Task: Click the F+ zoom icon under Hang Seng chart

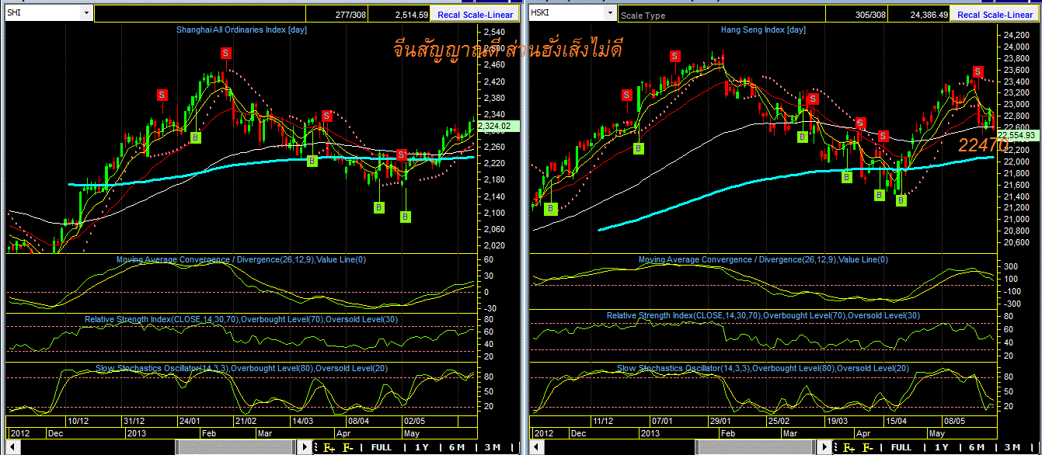Action: [849, 447]
